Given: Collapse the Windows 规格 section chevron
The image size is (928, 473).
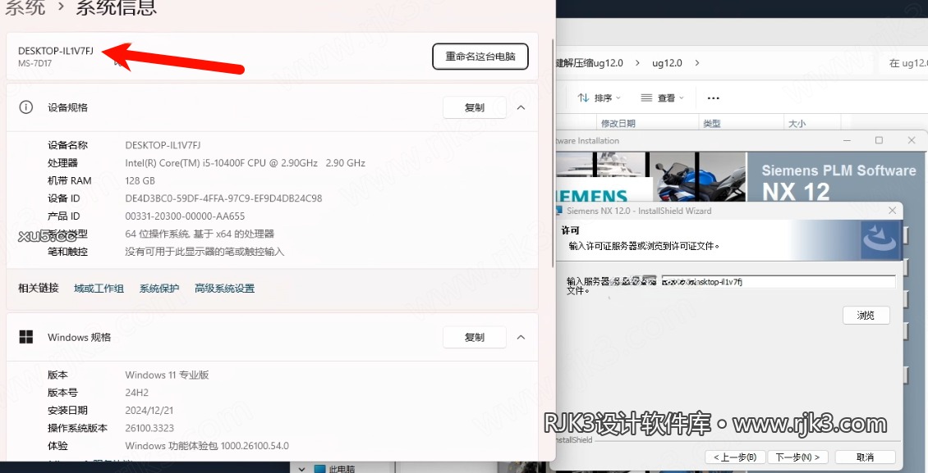Looking at the screenshot, I should pyautogui.click(x=521, y=337).
